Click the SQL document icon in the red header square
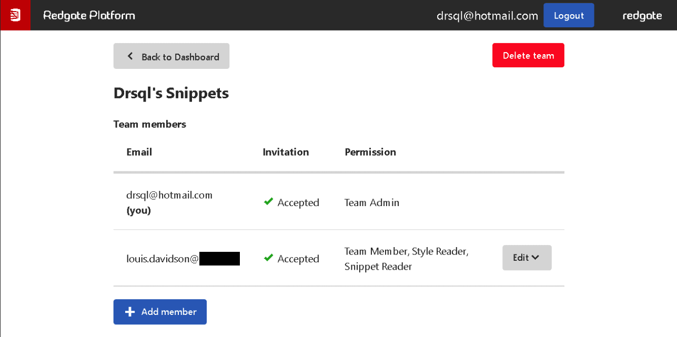This screenshot has height=337, width=677. tap(15, 15)
